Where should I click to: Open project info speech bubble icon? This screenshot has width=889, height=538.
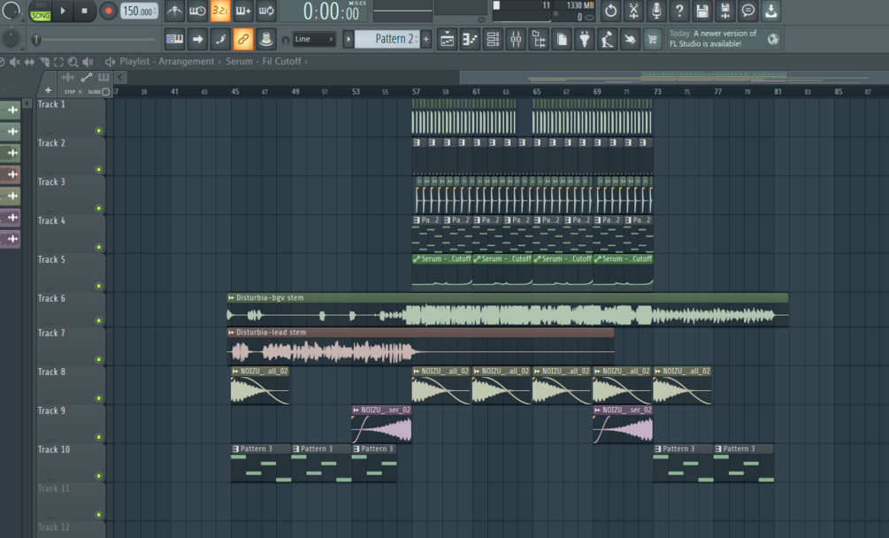point(747,11)
